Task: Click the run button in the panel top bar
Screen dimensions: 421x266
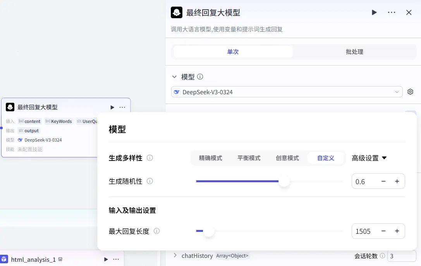Action: pos(374,12)
